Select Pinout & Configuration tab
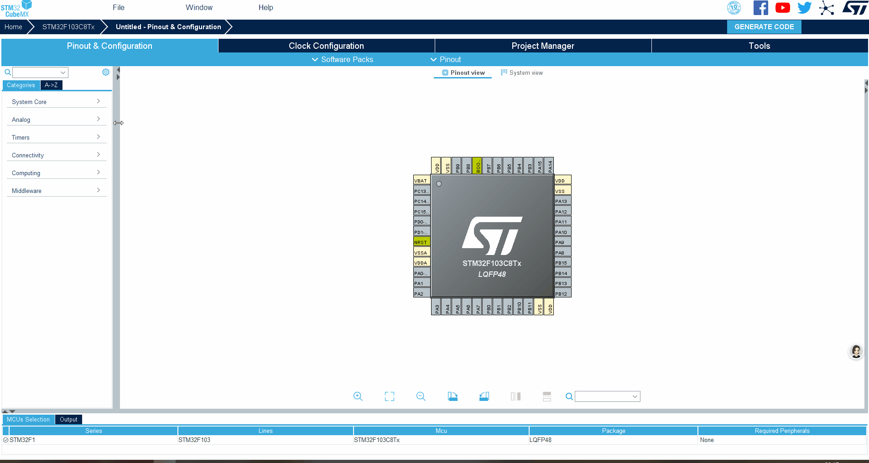This screenshot has width=869, height=463. (109, 46)
